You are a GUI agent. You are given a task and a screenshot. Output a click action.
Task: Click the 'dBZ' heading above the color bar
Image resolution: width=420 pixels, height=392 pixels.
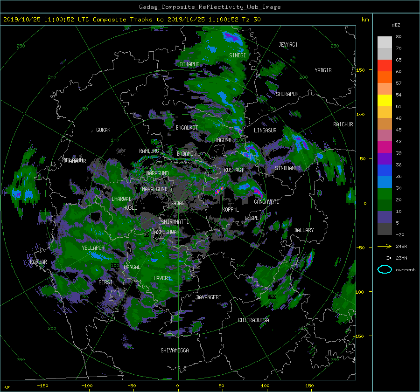coord(396,25)
